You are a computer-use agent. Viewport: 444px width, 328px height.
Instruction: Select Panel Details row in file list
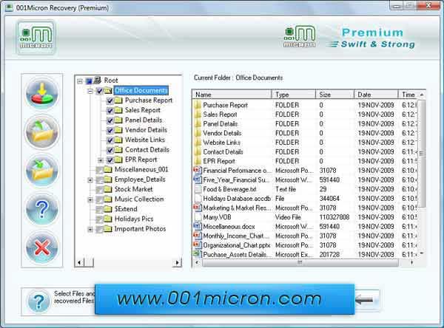304,124
